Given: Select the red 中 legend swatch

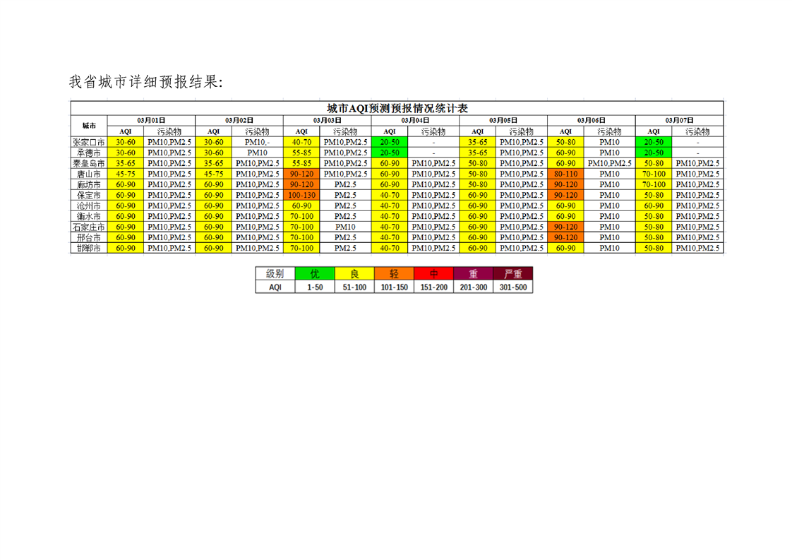Looking at the screenshot, I should 433,274.
